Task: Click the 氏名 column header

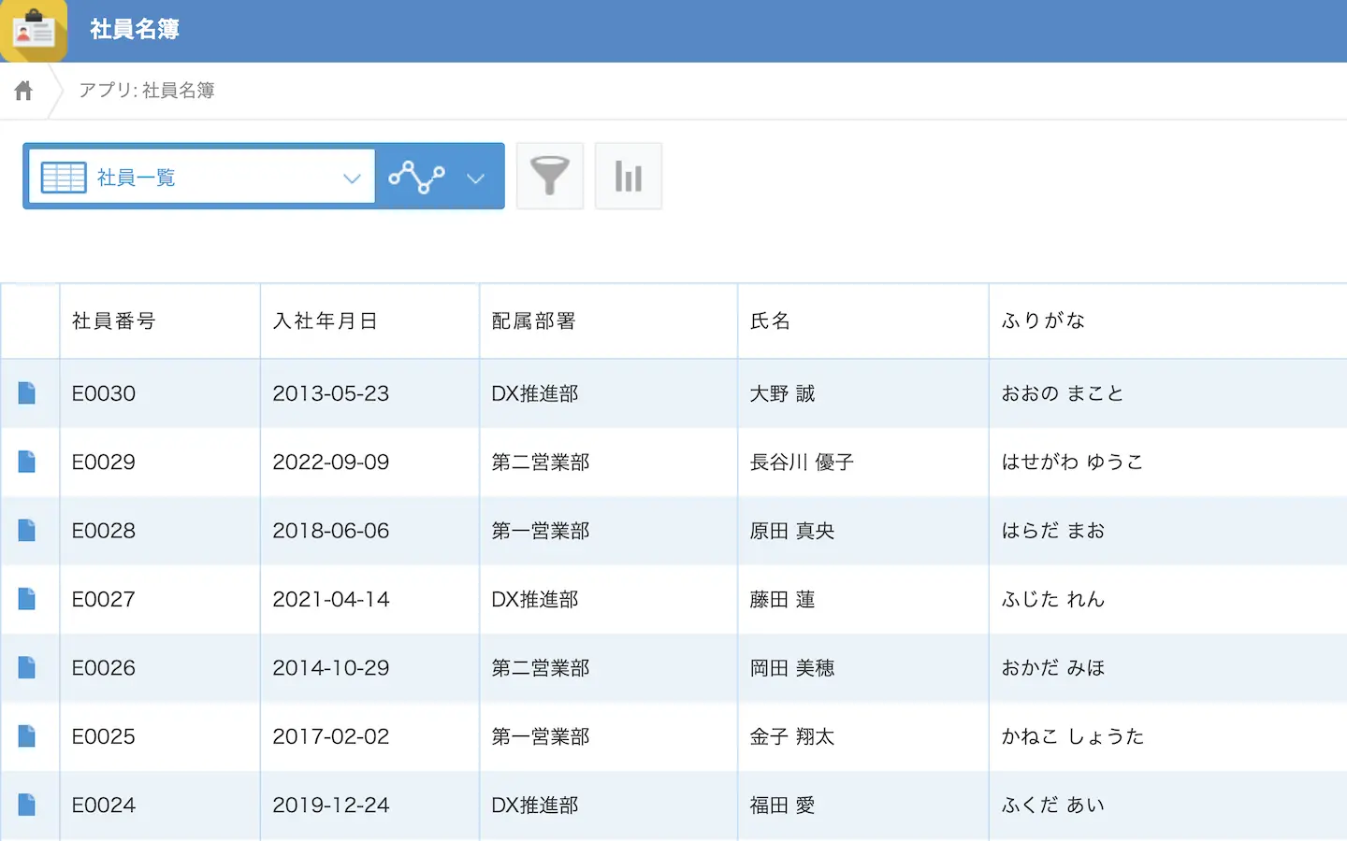Action: coord(770,321)
